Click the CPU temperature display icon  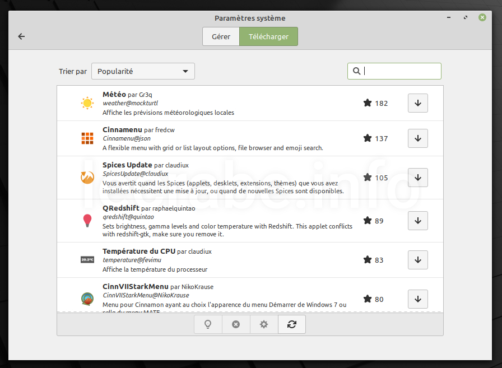point(87,259)
